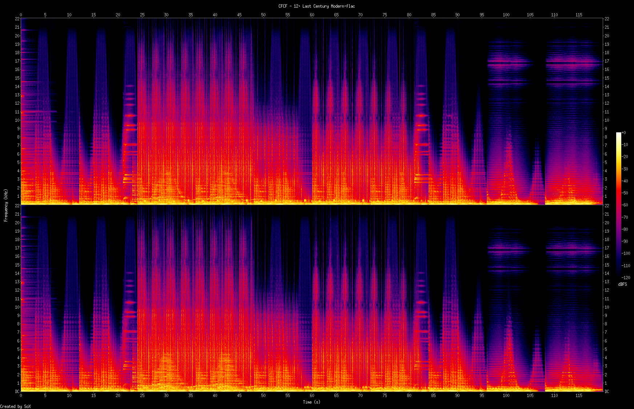Click the DC label at bottom-right frequency axis
Viewport: 634px width, 409px height.
607,392
